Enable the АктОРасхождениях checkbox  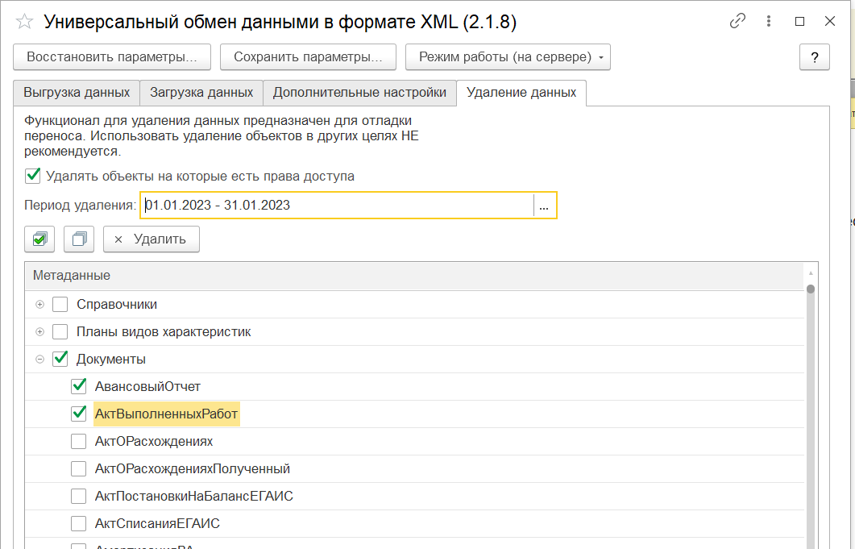click(x=79, y=441)
